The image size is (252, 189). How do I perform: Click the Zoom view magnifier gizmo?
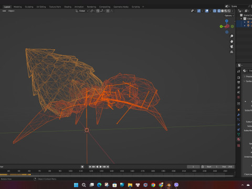point(232,36)
